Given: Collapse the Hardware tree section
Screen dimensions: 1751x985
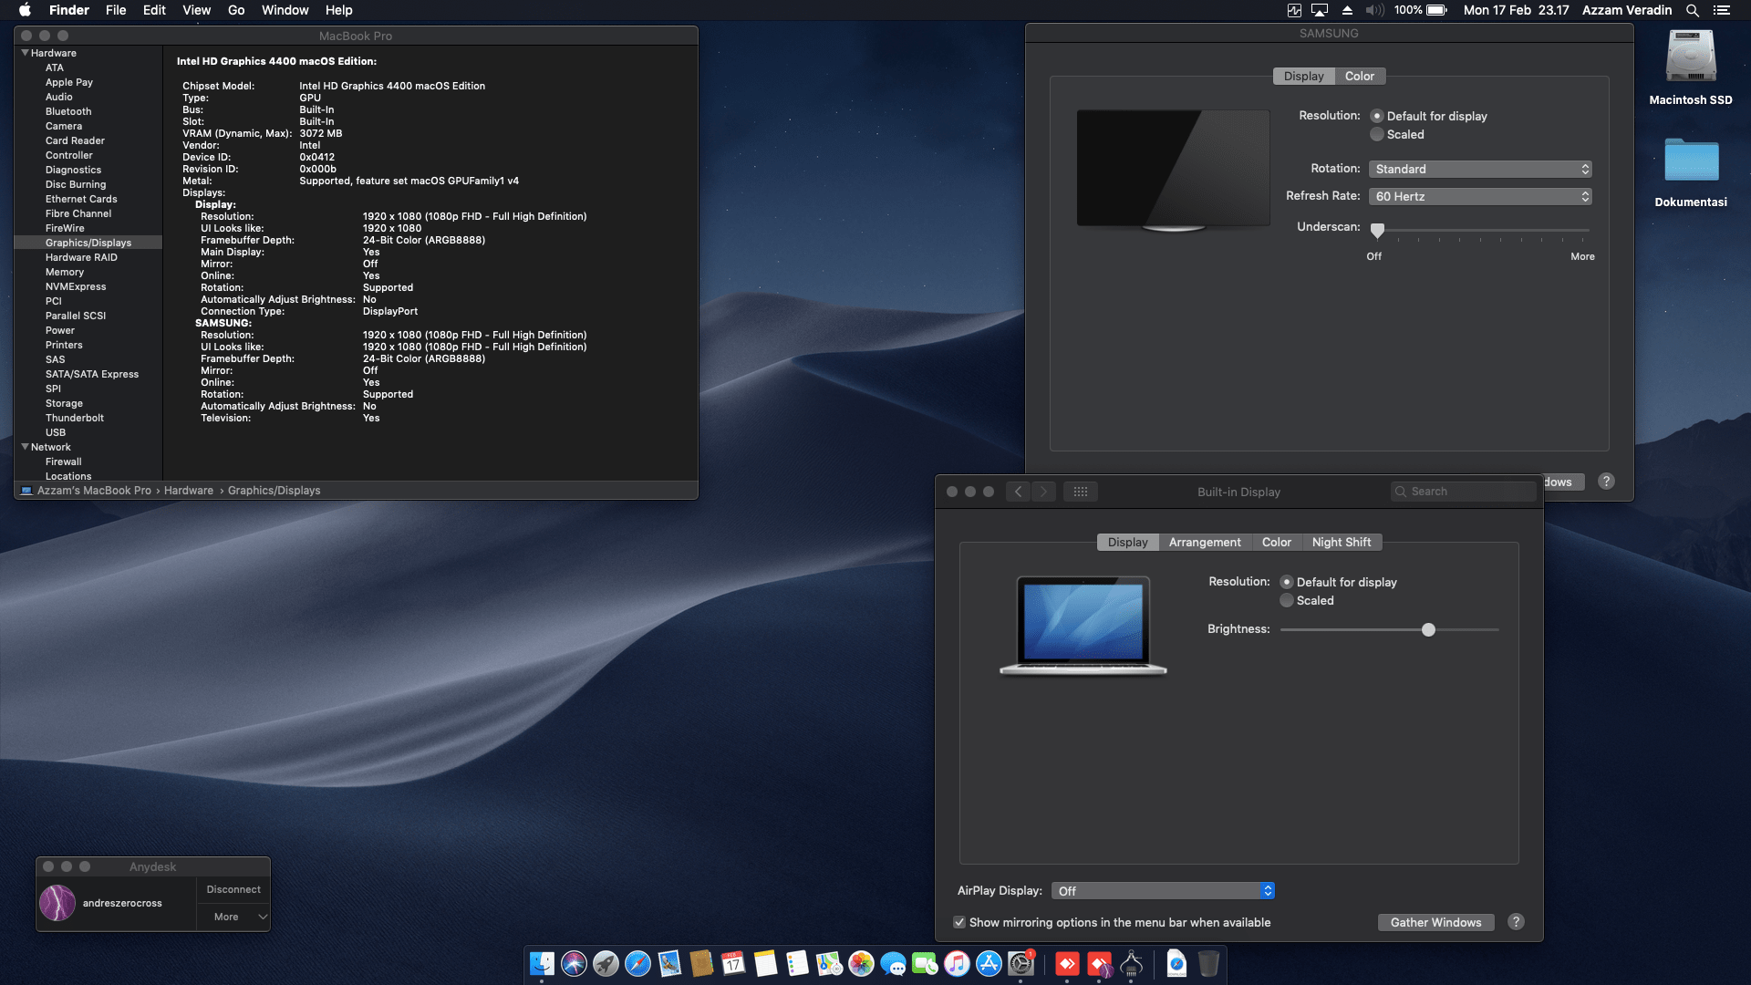Looking at the screenshot, I should pyautogui.click(x=26, y=53).
